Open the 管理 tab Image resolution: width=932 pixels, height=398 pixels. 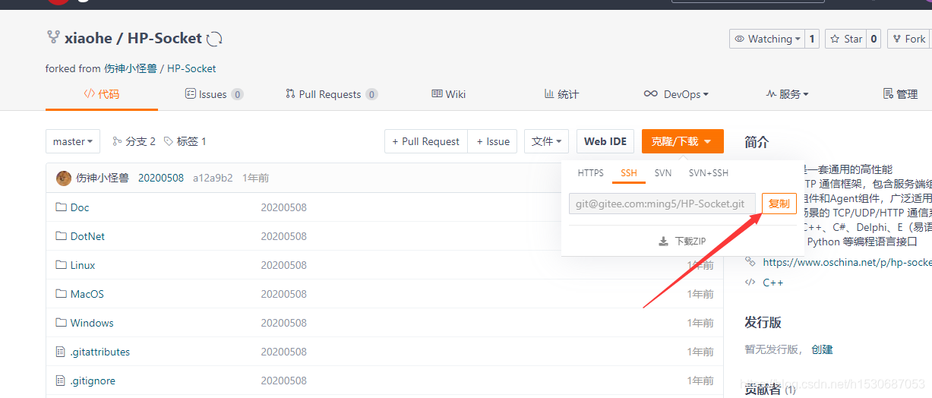click(x=901, y=94)
